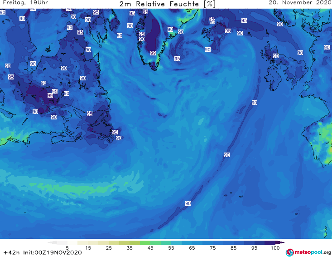
Task: Click the legend value 5
Action: click(67, 247)
